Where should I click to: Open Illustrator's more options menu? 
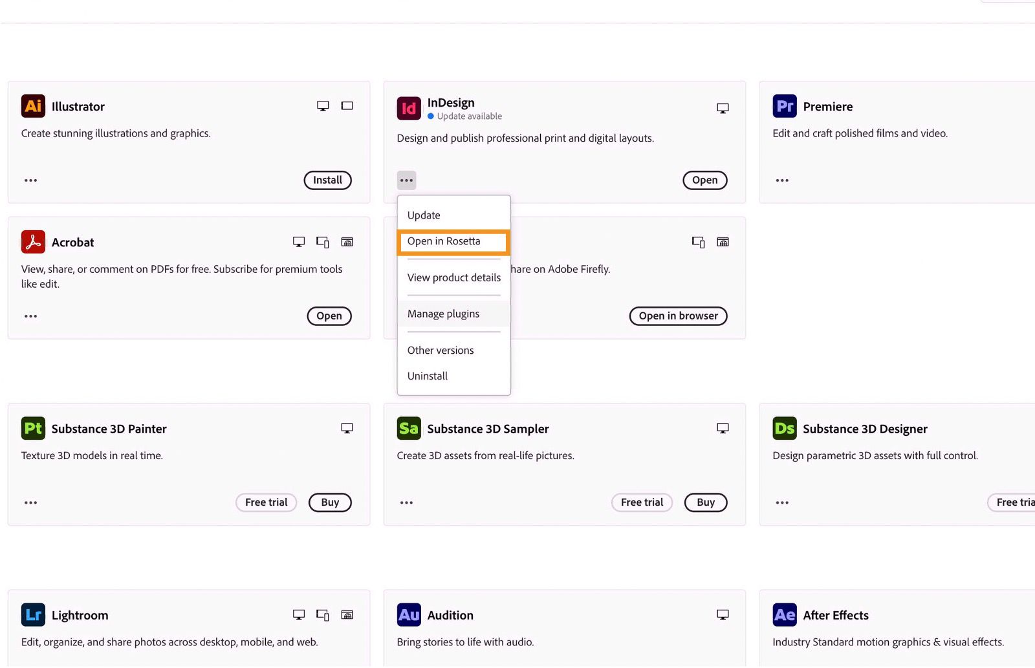[x=30, y=180]
